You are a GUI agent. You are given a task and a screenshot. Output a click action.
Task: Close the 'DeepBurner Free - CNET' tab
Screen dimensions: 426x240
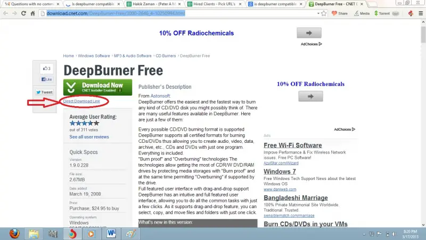coord(362,4)
